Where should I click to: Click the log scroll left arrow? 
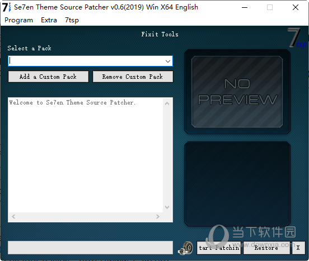click(x=13, y=216)
